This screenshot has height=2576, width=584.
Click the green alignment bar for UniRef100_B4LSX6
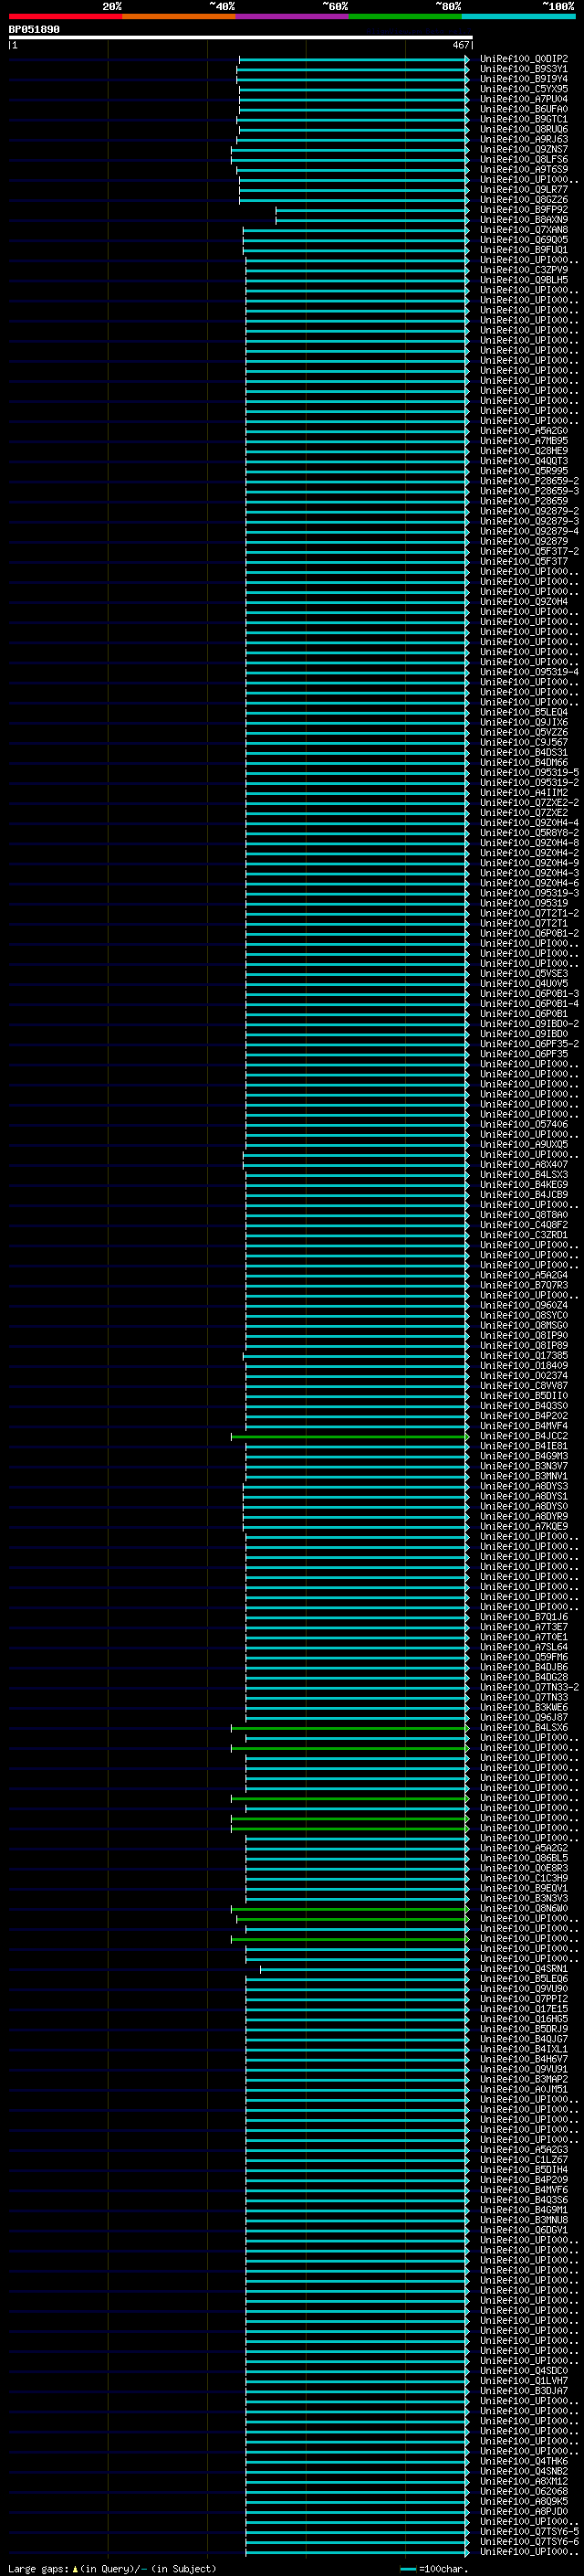(x=349, y=1727)
